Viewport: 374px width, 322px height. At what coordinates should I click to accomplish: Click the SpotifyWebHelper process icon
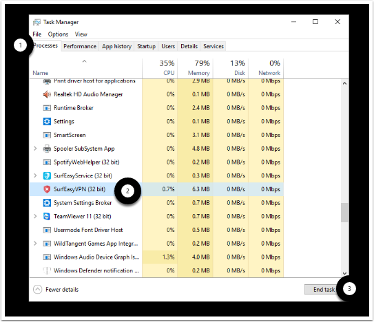(x=47, y=162)
